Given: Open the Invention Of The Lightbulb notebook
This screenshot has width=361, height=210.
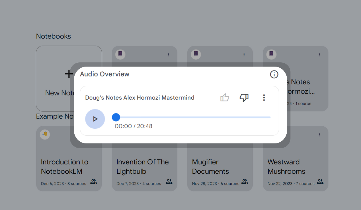Looking at the screenshot, I should point(143,166).
